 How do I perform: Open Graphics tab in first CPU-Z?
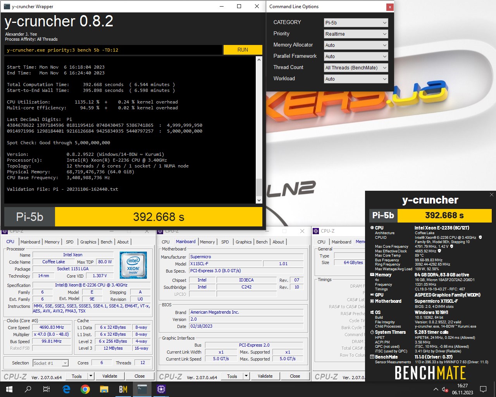pyautogui.click(x=88, y=242)
